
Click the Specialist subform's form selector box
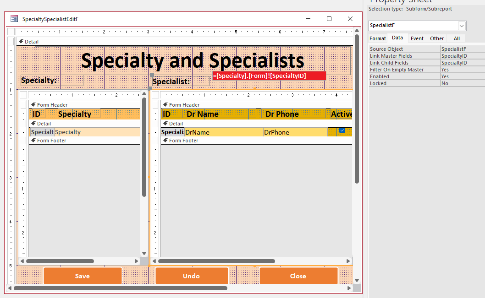pos(156,95)
